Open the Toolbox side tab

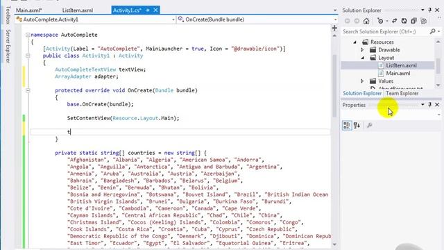[8, 15]
